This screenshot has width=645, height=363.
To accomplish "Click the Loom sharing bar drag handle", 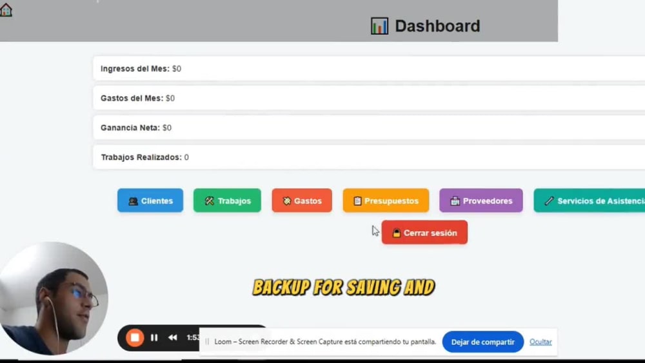I will (x=207, y=342).
